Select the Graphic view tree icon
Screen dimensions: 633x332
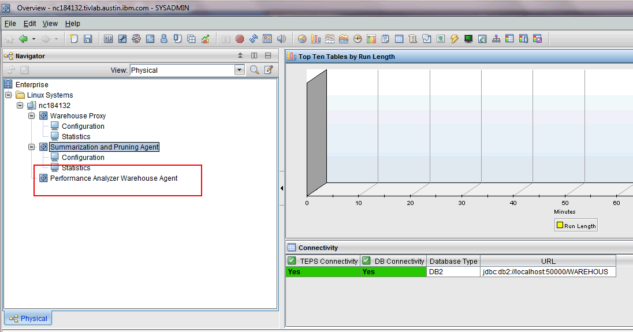441,39
